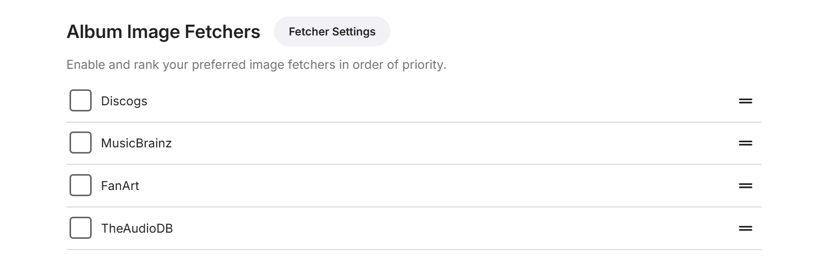Click the TheAudioDB label text
The height and width of the screenshot is (265, 840).
pos(137,229)
